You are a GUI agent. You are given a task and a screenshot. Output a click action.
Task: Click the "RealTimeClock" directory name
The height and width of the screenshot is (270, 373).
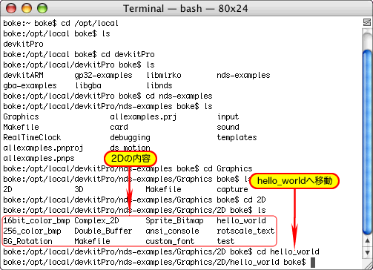32,137
